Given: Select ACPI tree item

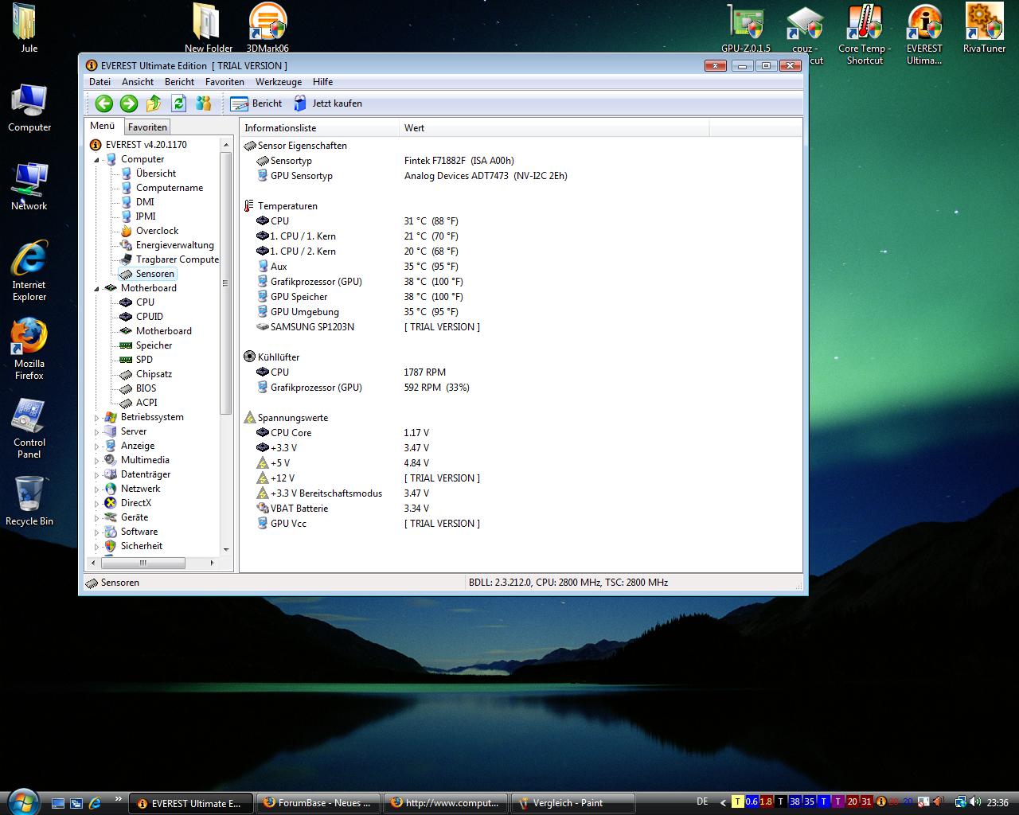Looking at the screenshot, I should [x=146, y=403].
